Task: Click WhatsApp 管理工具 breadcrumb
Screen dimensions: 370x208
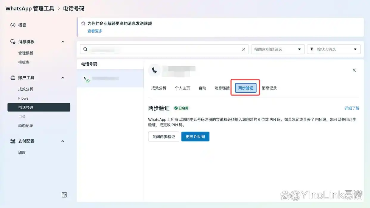Action: tap(30, 8)
